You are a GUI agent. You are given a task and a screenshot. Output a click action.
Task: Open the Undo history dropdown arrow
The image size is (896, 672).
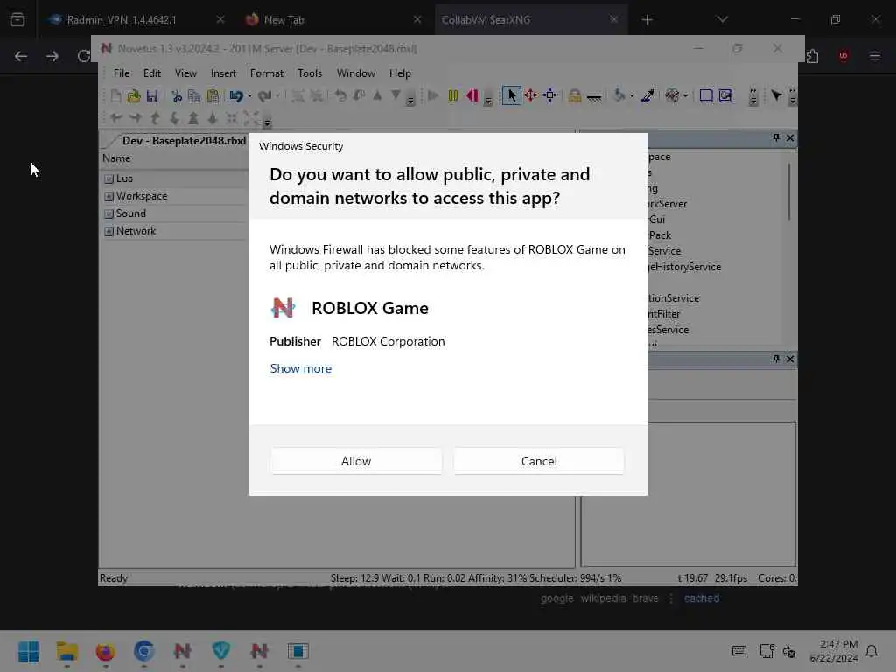coord(249,96)
